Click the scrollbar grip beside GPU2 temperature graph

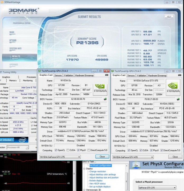point(74,174)
